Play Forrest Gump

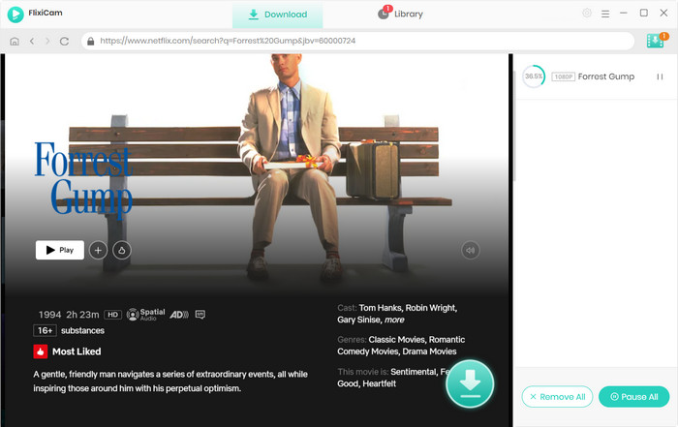point(60,250)
